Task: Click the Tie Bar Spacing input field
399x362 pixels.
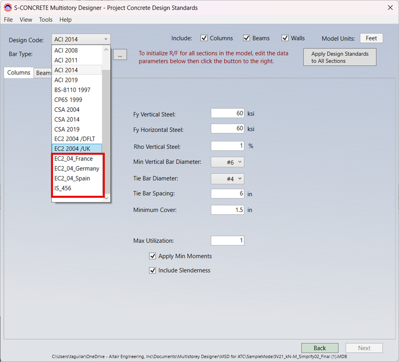Action: coord(228,193)
